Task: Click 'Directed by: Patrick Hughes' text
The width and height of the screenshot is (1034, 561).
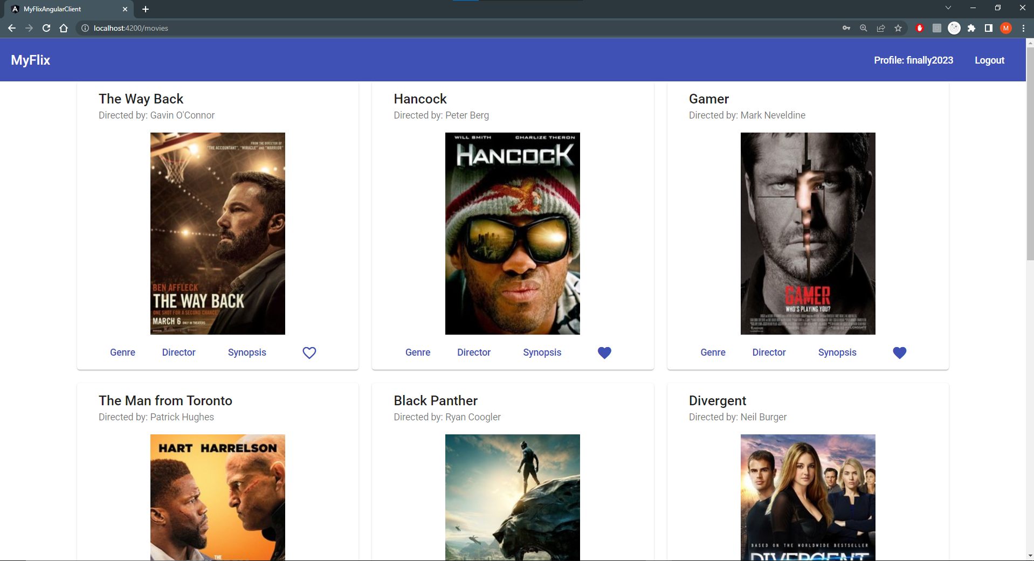Action: click(x=156, y=417)
